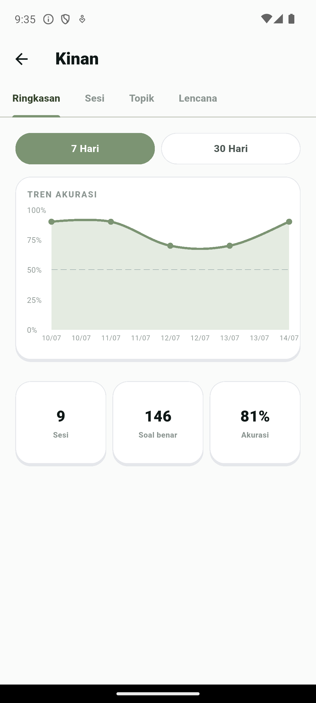
Task: Tap the back arrow icon
Action: tap(21, 59)
